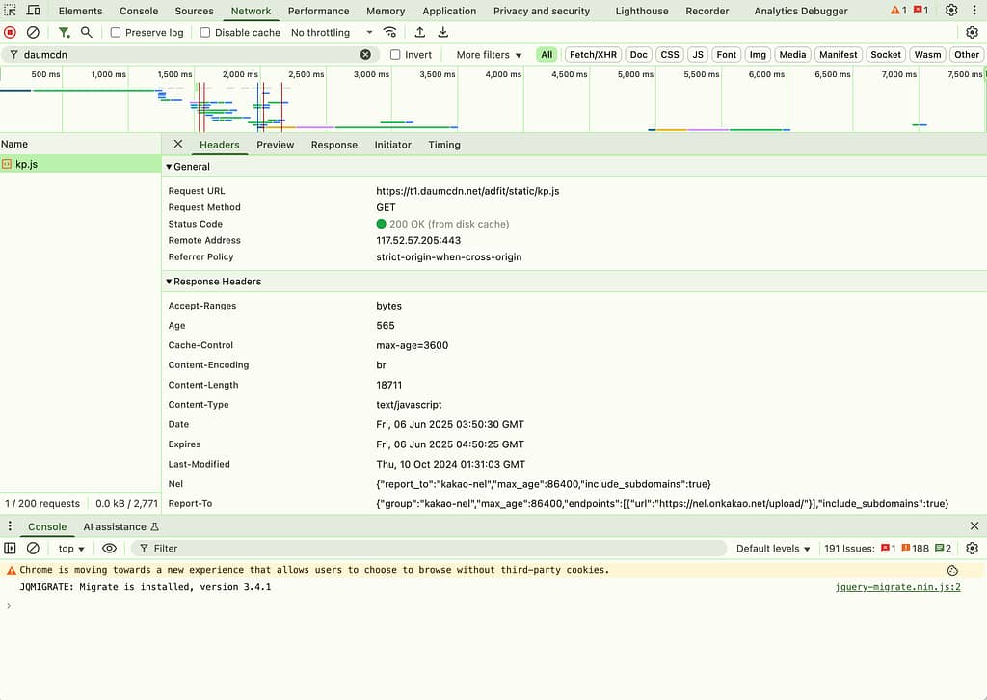
Task: Click the Name column header
Action: 80,145
